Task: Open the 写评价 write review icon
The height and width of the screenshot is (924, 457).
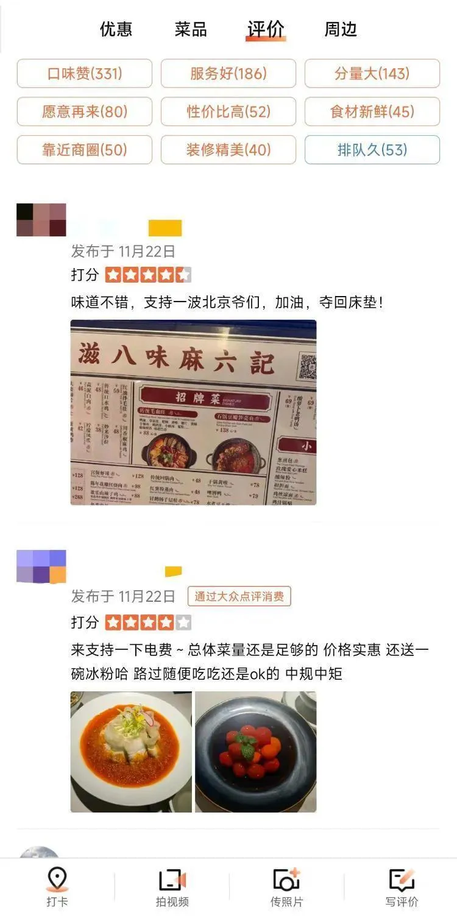Action: [x=402, y=880]
